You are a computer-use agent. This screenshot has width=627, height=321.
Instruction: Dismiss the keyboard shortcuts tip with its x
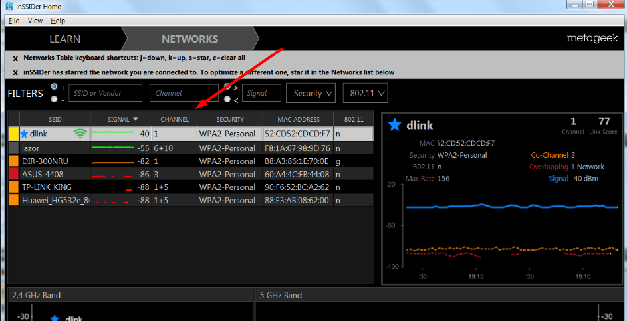15,58
